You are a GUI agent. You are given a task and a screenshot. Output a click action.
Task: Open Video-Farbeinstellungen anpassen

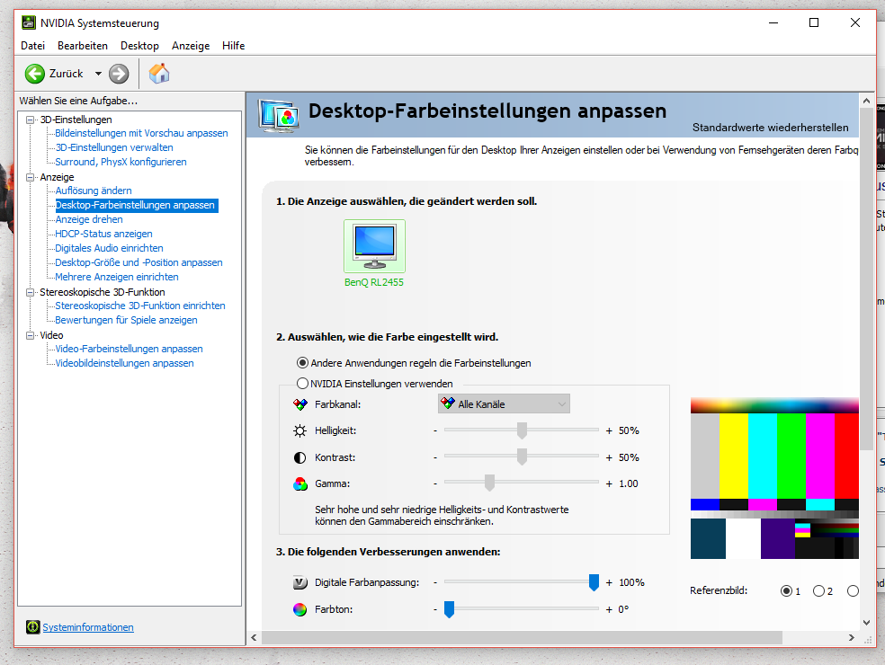tap(130, 349)
